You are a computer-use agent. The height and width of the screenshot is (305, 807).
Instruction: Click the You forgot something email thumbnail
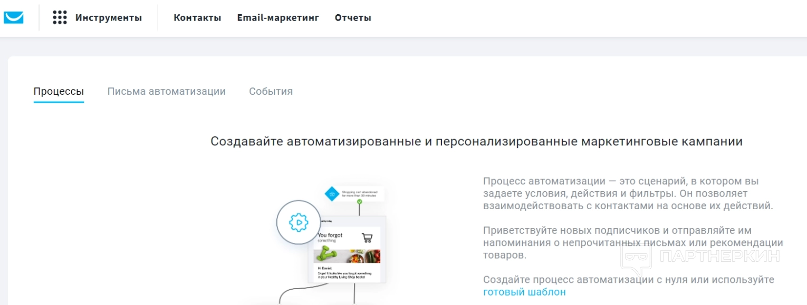[347, 249]
